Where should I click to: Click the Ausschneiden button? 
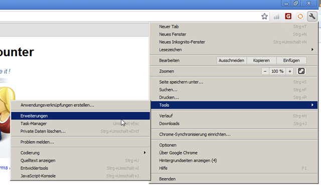(x=231, y=61)
